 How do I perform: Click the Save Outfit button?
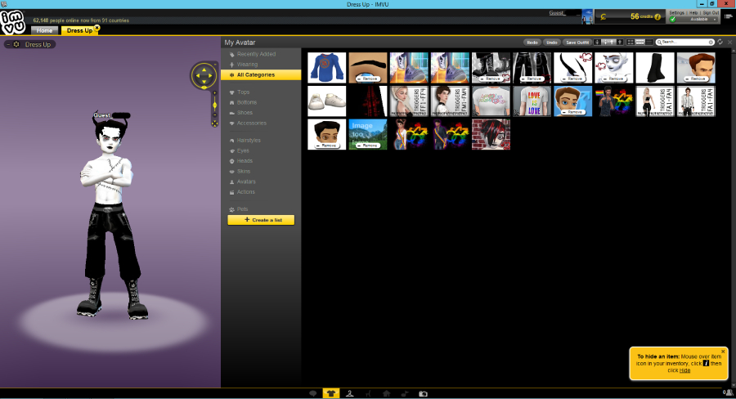point(577,43)
